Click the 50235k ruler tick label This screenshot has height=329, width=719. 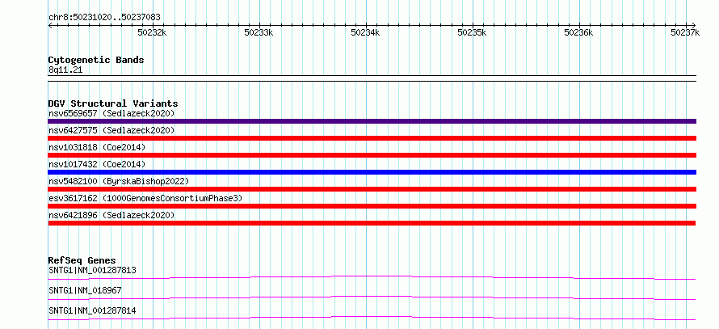click(x=473, y=32)
